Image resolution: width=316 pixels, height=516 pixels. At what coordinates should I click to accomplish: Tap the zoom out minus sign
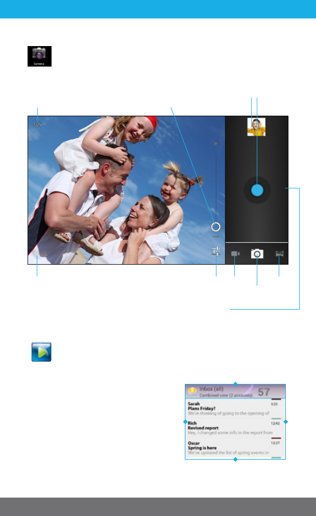tap(215, 236)
